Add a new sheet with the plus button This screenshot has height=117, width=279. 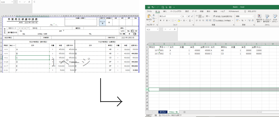(x=184, y=112)
